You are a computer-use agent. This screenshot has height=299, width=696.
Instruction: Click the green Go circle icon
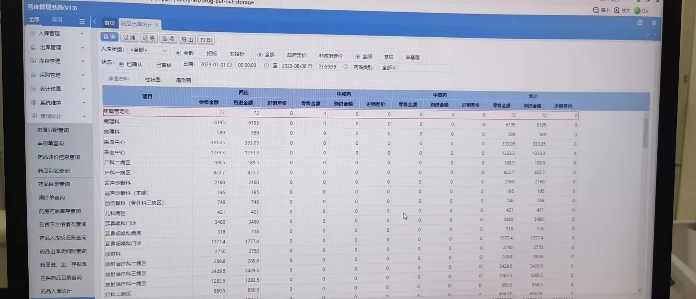click(637, 11)
